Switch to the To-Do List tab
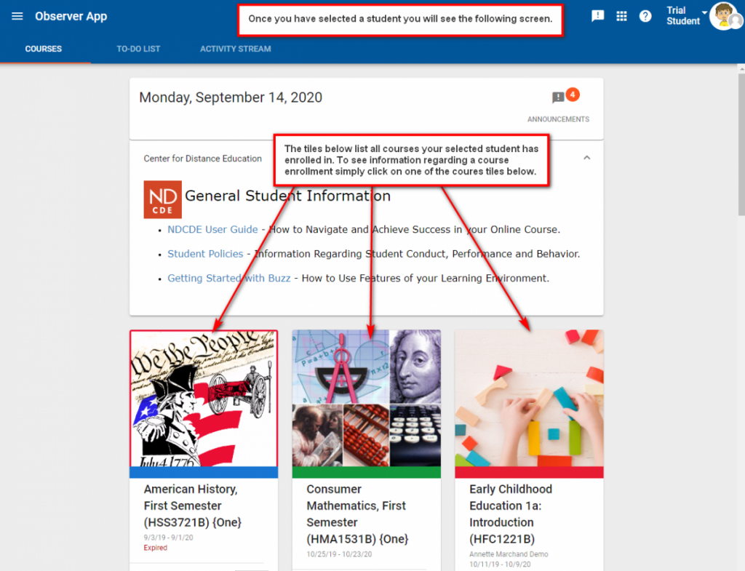The image size is (745, 571). (x=138, y=49)
